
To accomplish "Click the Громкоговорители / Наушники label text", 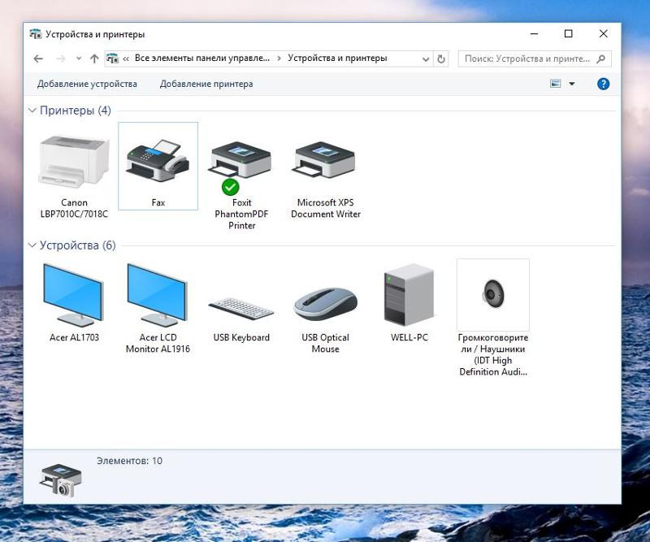I will (493, 354).
